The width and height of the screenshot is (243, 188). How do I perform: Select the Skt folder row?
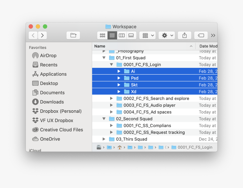pos(155,85)
